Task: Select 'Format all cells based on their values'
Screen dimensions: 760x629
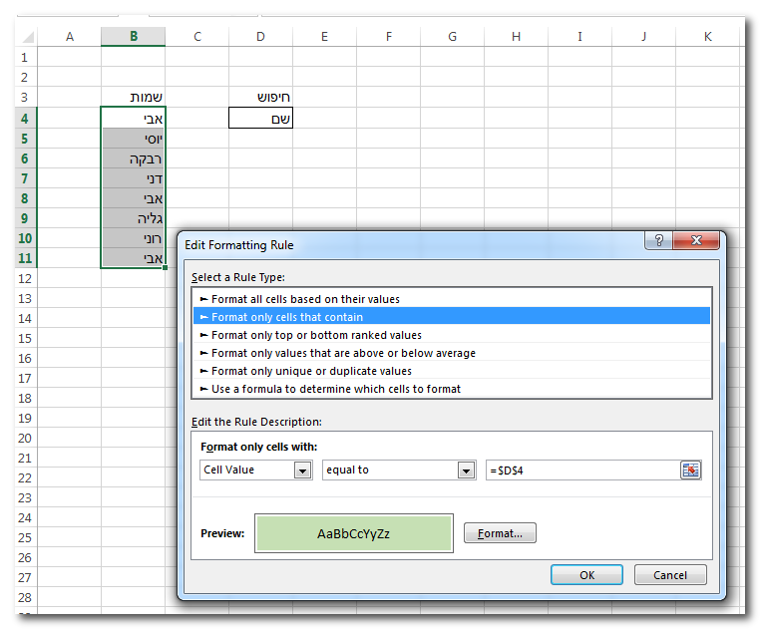Action: click(x=305, y=299)
